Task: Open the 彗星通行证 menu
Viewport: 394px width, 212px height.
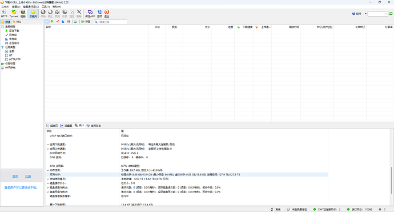Action: 31,6
